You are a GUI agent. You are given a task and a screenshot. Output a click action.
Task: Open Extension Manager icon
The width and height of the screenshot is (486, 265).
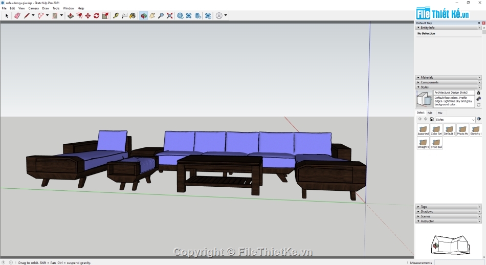(208, 15)
